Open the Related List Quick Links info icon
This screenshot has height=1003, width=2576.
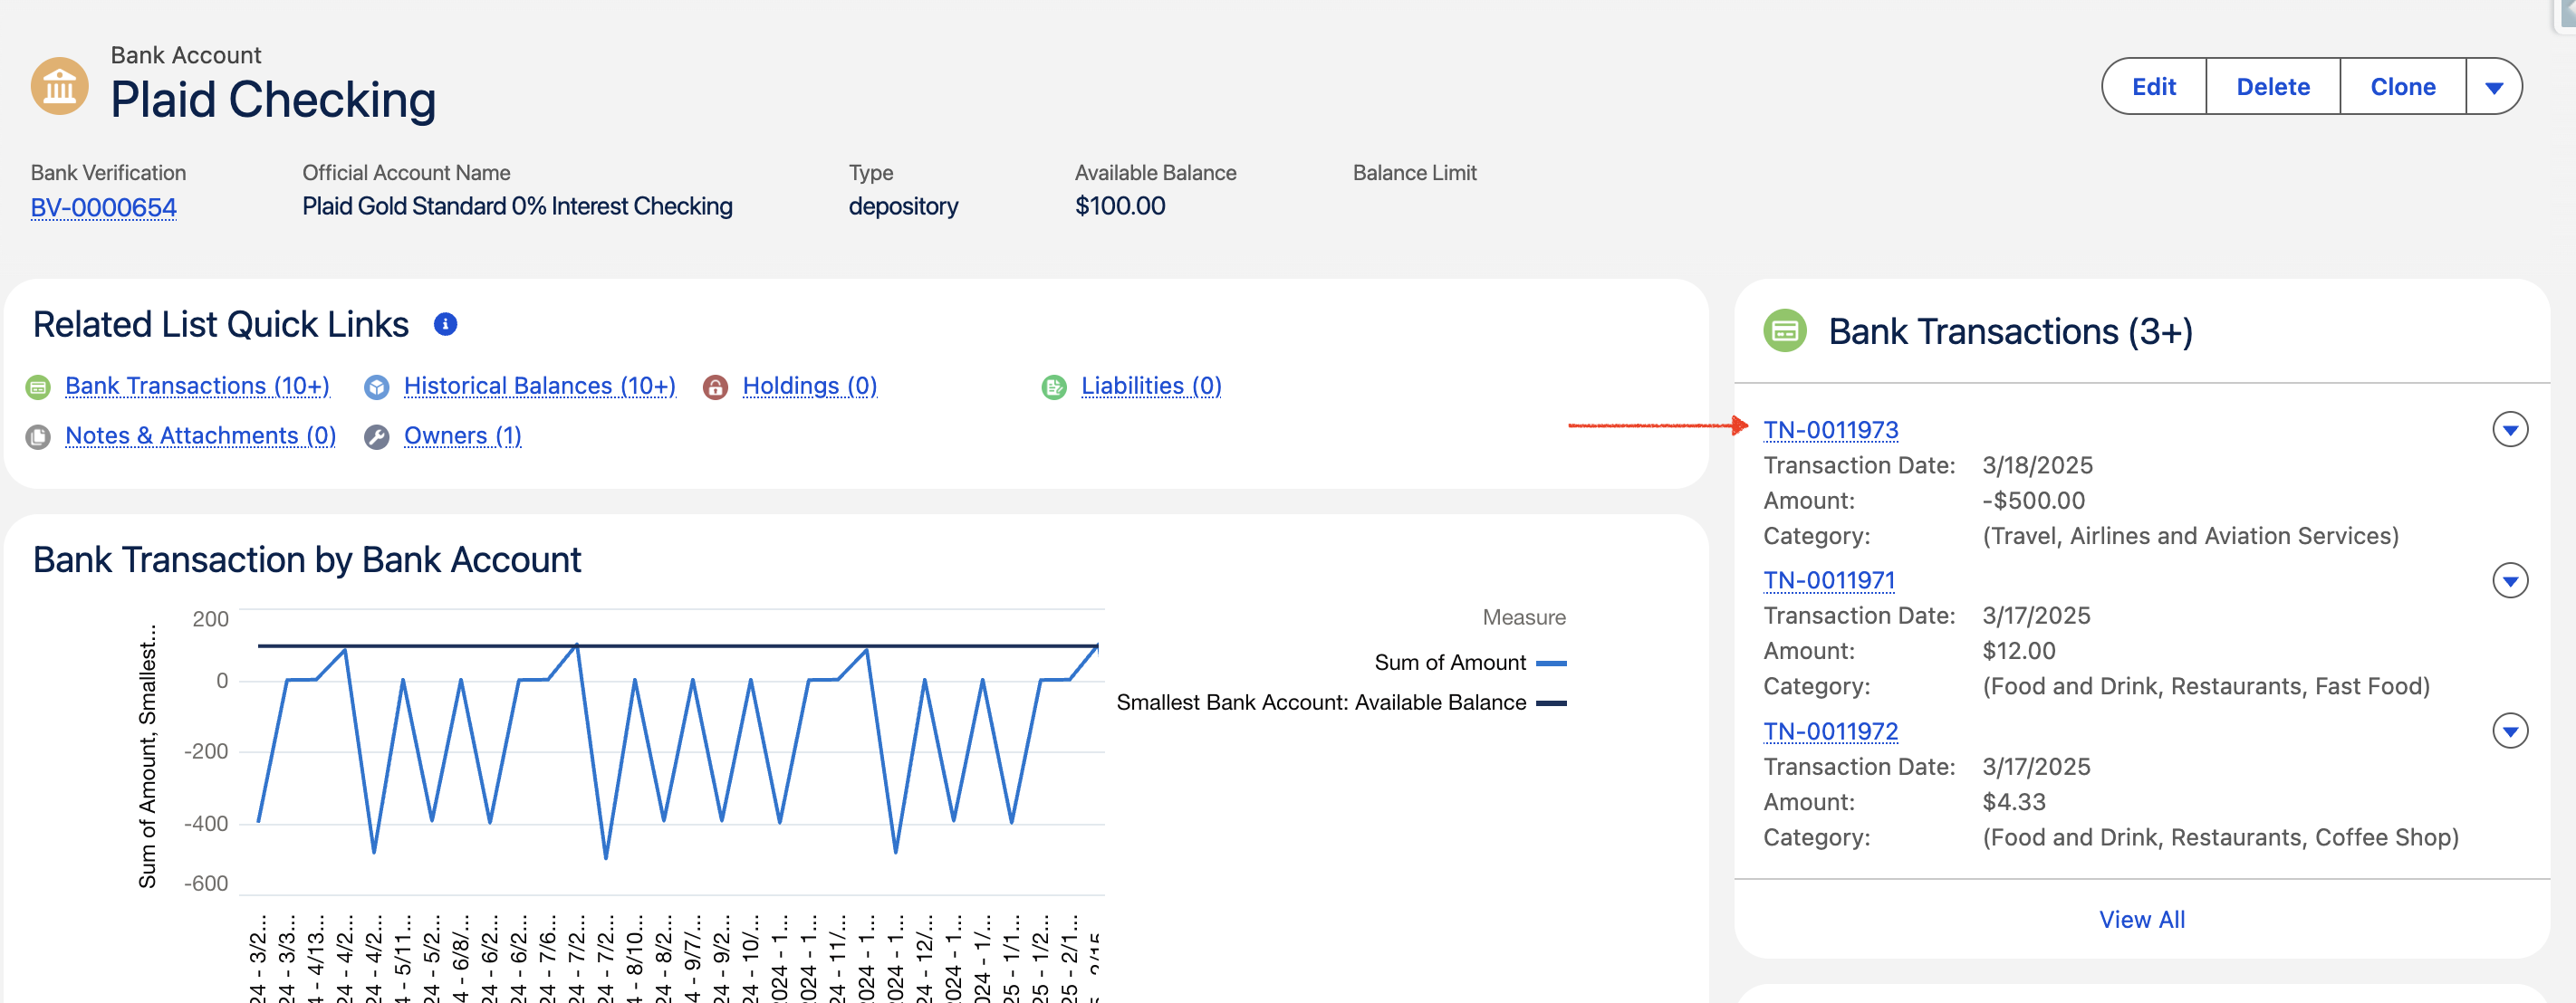tap(445, 325)
